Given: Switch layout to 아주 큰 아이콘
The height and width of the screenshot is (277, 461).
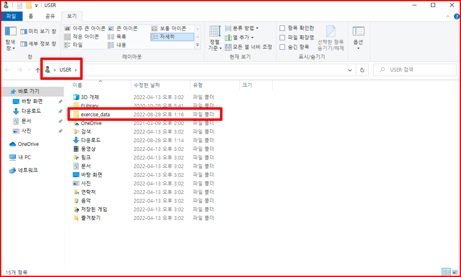Looking at the screenshot, I should click(x=85, y=28).
